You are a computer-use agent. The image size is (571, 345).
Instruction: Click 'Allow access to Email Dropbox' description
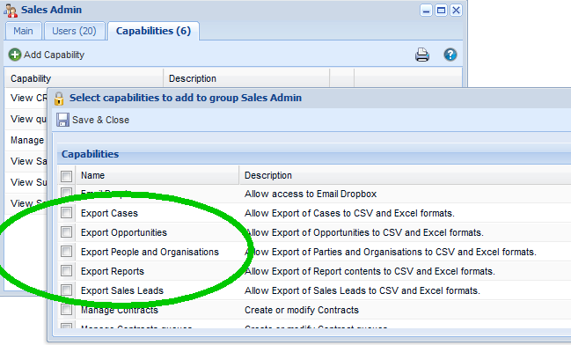pos(311,194)
